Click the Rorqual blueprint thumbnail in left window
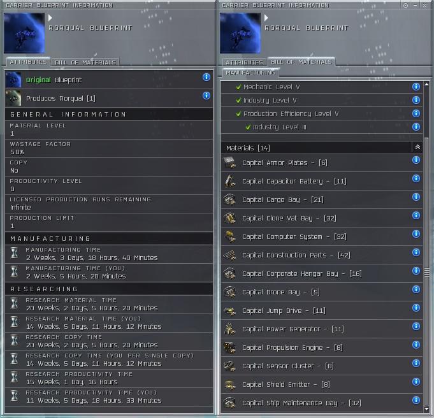This screenshot has height=418, width=434. pyautogui.click(x=24, y=33)
